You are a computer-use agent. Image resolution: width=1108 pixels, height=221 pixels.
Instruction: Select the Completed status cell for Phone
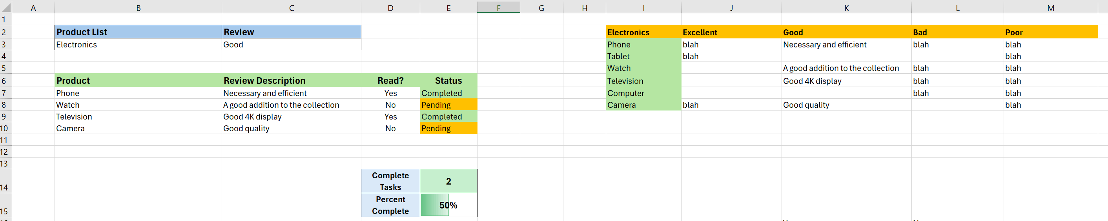[x=448, y=93]
